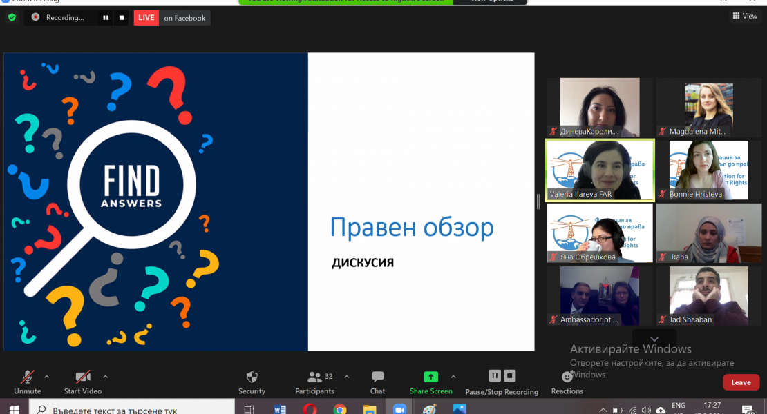Click the green encryption shield icon

(12, 17)
